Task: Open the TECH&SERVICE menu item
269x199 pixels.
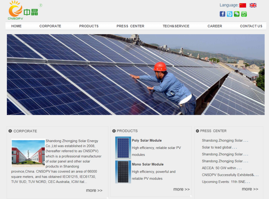Action: pos(176,26)
